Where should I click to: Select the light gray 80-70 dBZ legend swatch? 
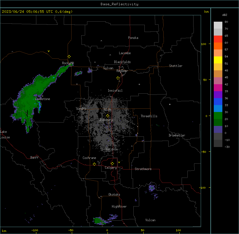pyautogui.click(x=218, y=25)
